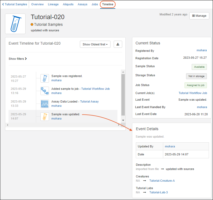Image resolution: width=213 pixels, height=200 pixels.
Task: Open the Aliquots tab
Action: (x=68, y=5)
